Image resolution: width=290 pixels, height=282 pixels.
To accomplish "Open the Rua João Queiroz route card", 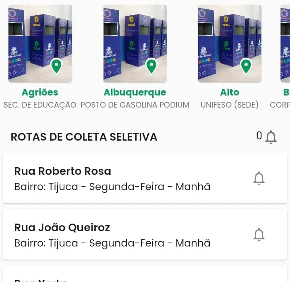I will click(x=121, y=234).
